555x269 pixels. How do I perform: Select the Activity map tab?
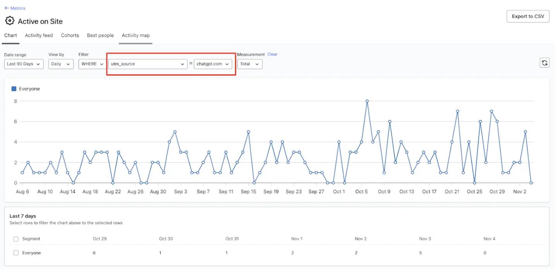pos(135,35)
